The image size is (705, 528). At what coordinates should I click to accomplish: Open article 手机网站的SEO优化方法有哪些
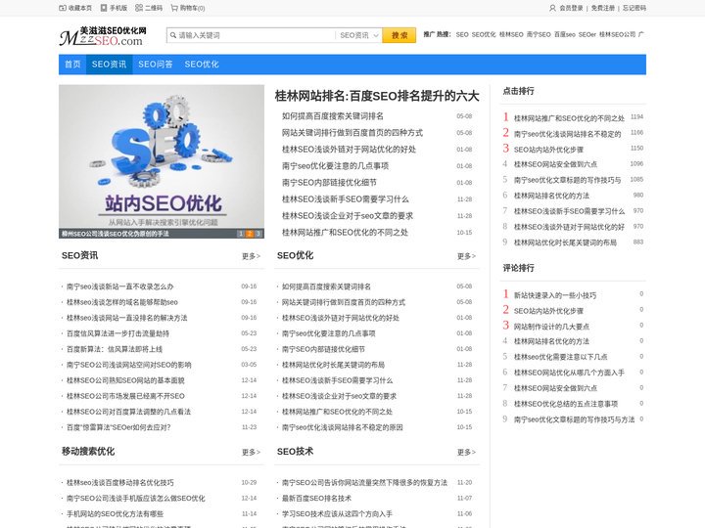click(x=116, y=514)
